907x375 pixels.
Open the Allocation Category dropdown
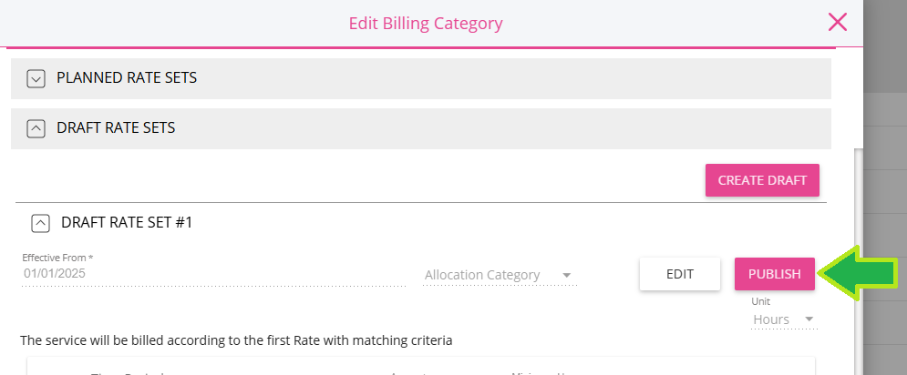500,275
